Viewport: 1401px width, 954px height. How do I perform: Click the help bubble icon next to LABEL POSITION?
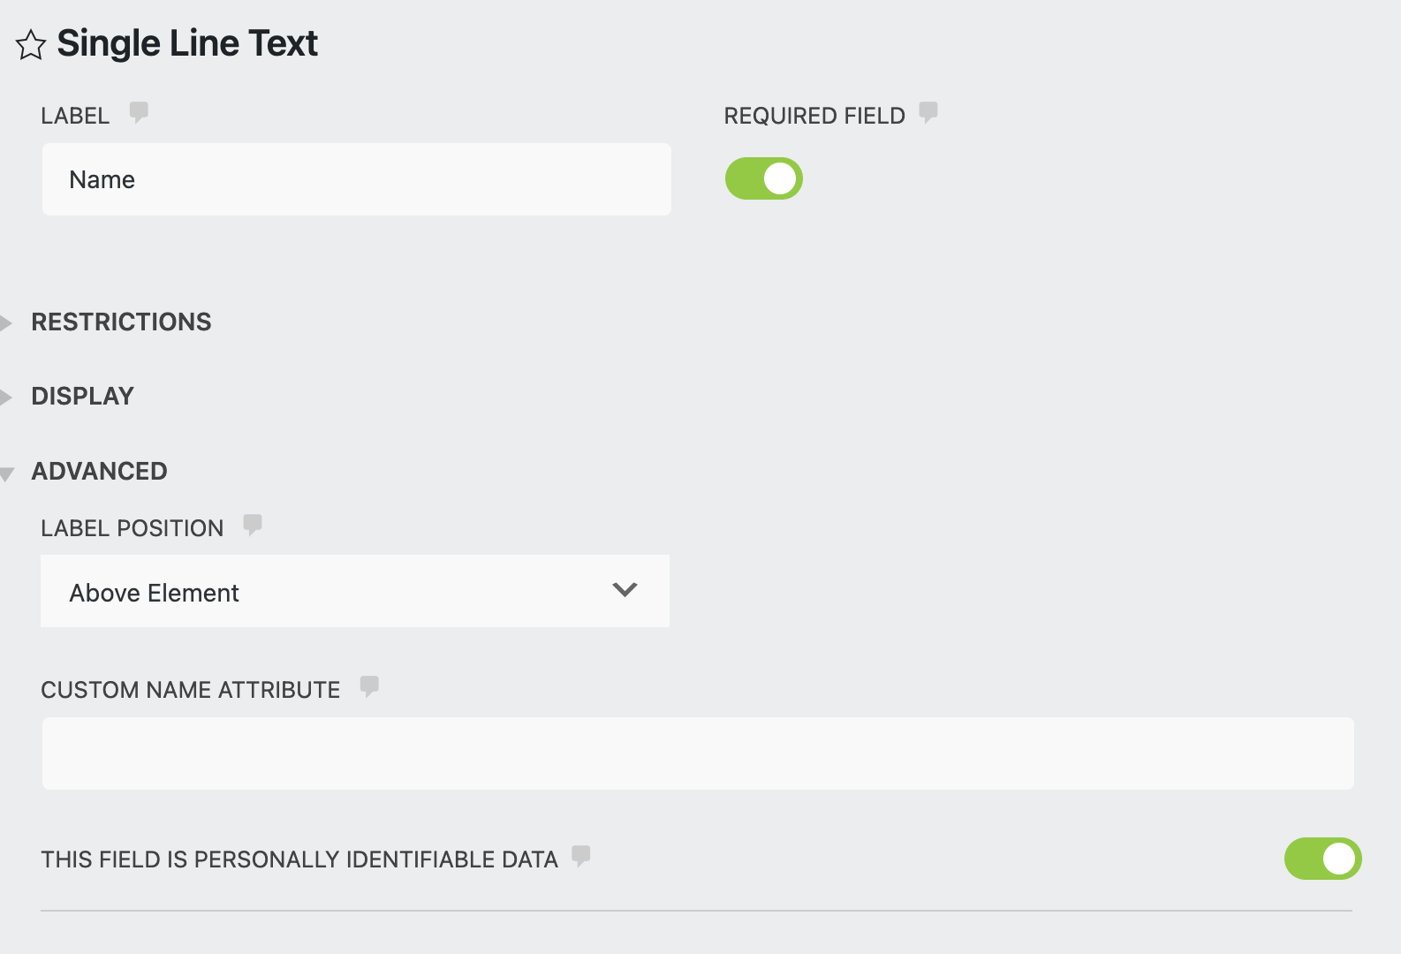coord(253,525)
